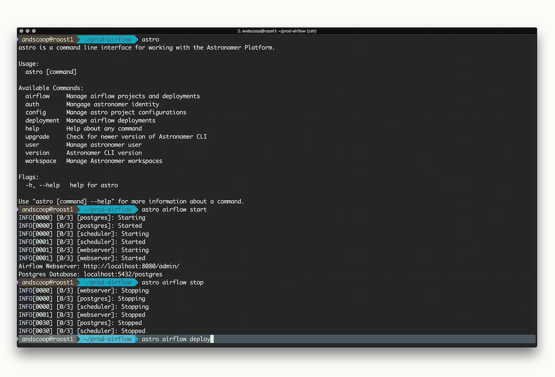
Task: Click the 'astro airflow deploy' command being typed
Action: 176,339
